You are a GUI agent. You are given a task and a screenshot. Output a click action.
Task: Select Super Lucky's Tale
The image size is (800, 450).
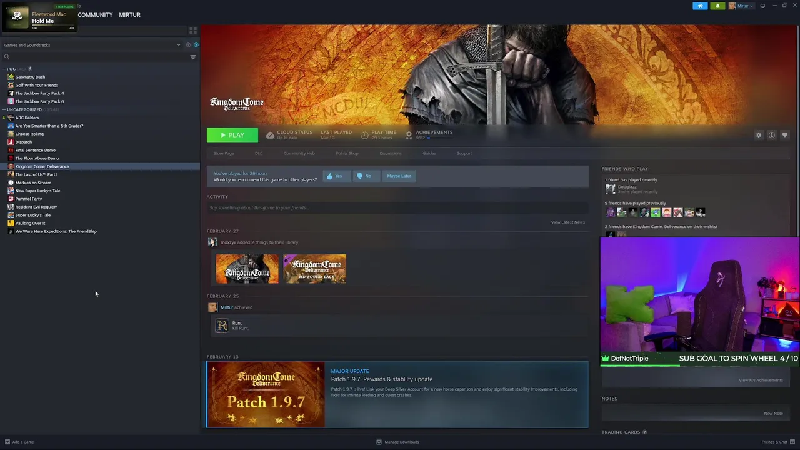point(32,215)
